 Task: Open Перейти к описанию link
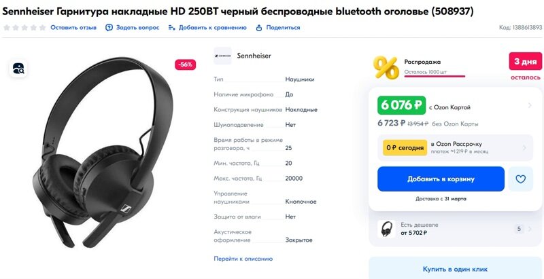pyautogui.click(x=243, y=259)
